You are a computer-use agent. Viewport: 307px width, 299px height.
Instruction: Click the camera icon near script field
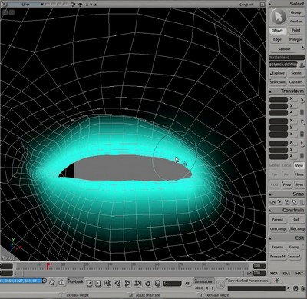coord(61,282)
